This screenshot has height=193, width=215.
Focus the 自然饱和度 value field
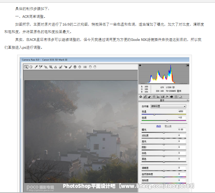point(182,174)
